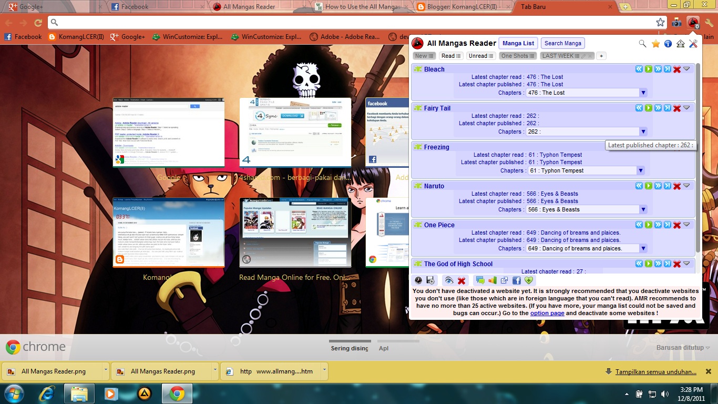Open the Facebook icon in AMR bottom toolbar
The image size is (718, 404).
(x=517, y=280)
